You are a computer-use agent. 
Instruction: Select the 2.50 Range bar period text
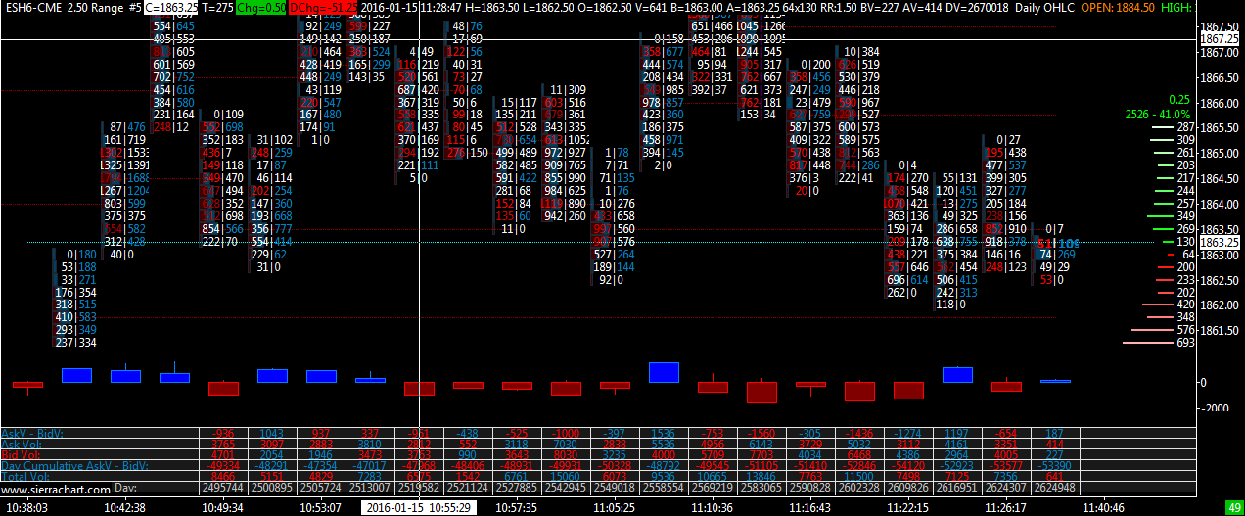tap(97, 7)
